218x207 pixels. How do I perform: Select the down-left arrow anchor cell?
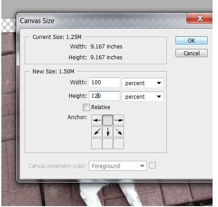(x=97, y=132)
